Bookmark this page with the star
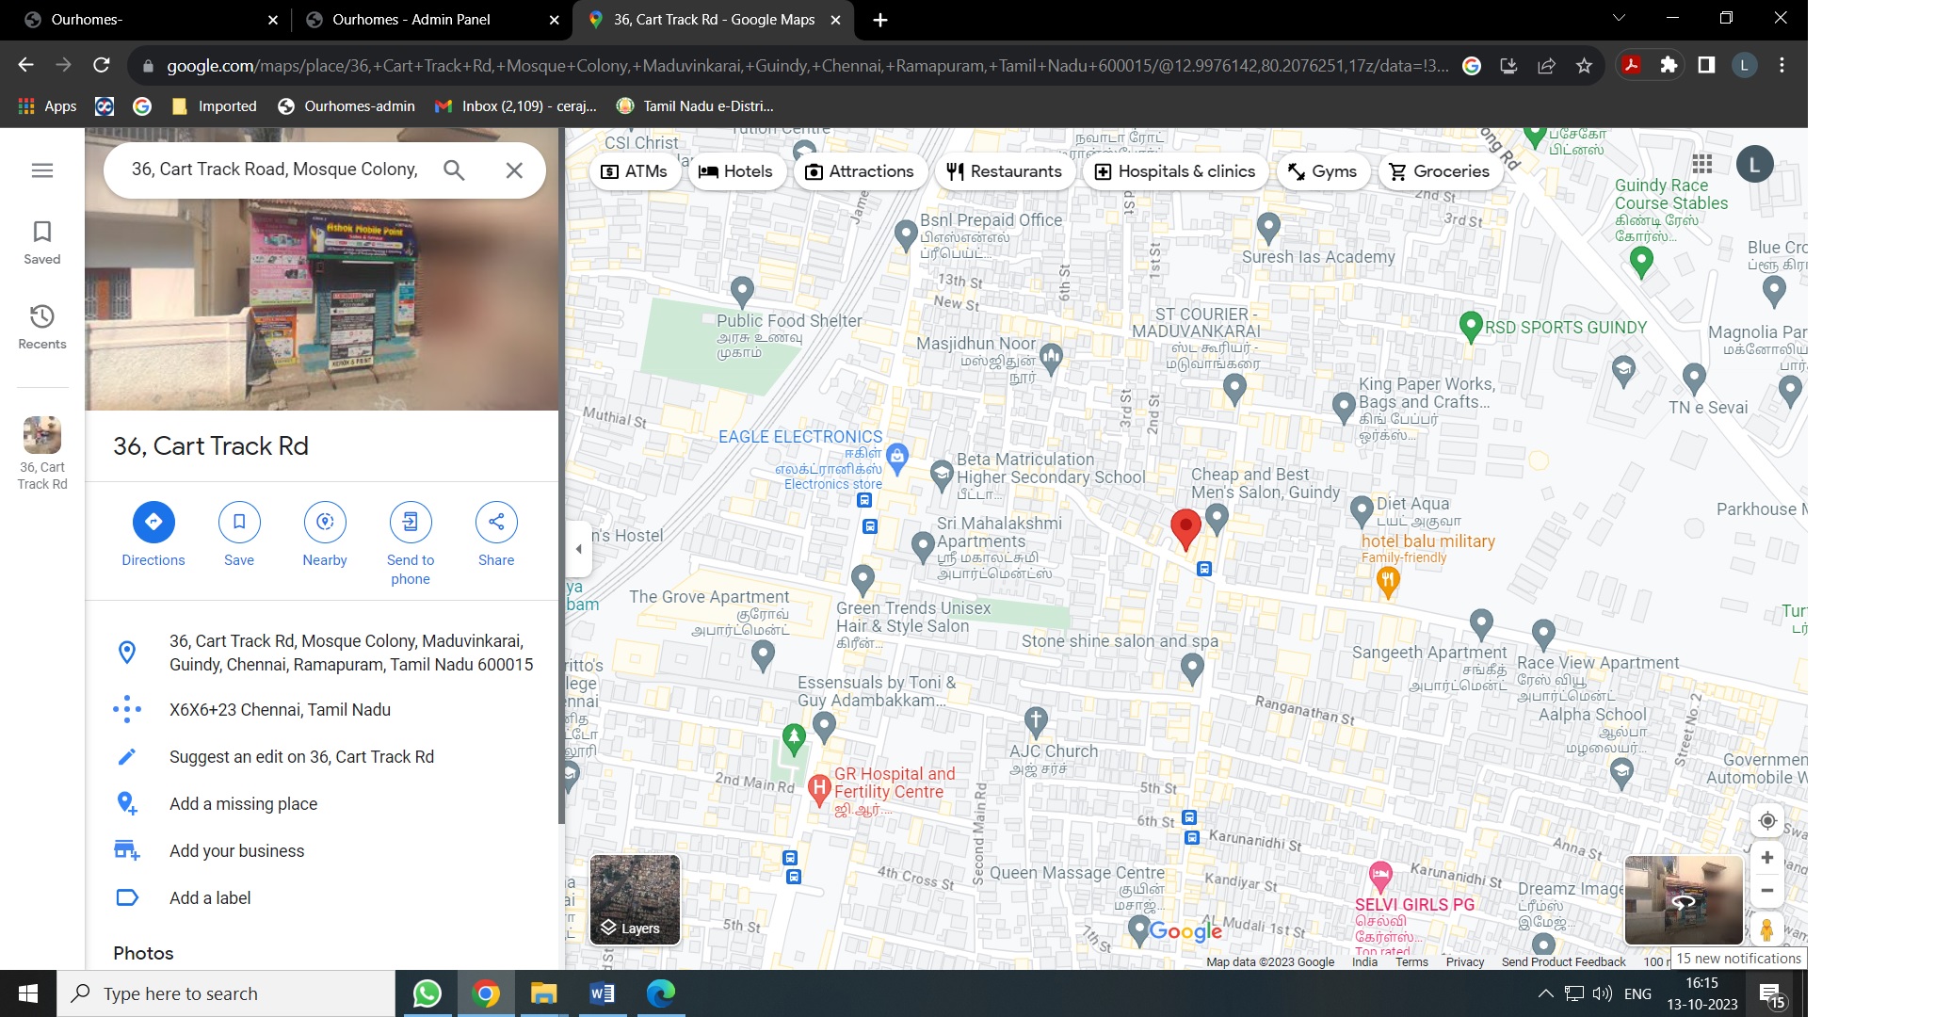Screen dimensions: 1951x1017 click(1584, 65)
